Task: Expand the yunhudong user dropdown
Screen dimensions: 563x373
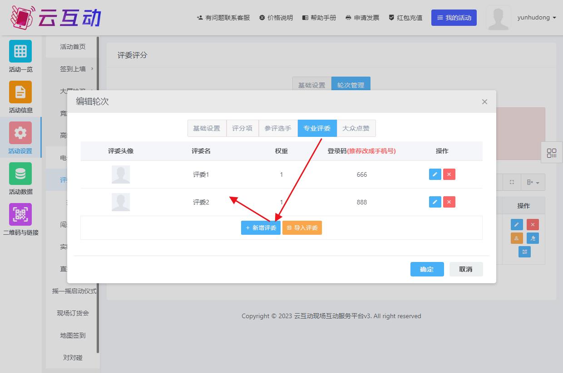Action: click(537, 18)
